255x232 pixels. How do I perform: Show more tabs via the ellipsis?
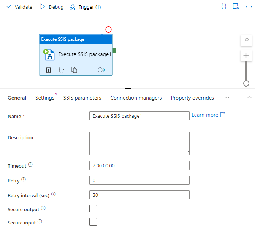tap(227, 97)
